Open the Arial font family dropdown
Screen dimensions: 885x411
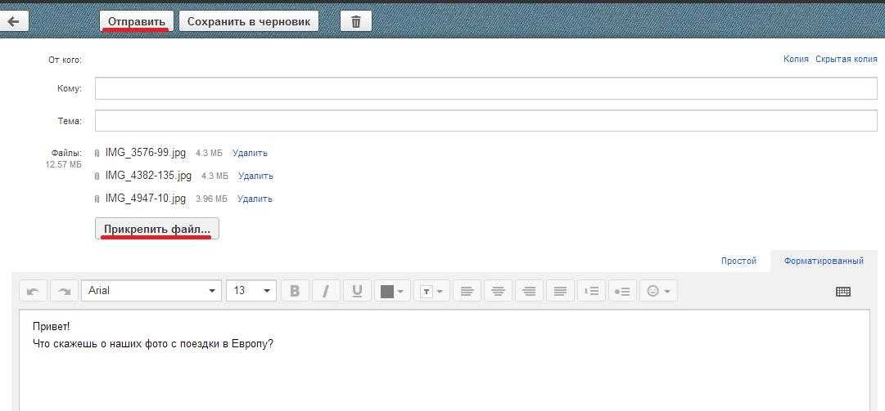pyautogui.click(x=151, y=291)
